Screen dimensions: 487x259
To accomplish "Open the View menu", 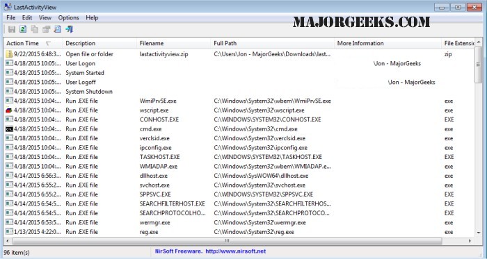I will [45, 17].
